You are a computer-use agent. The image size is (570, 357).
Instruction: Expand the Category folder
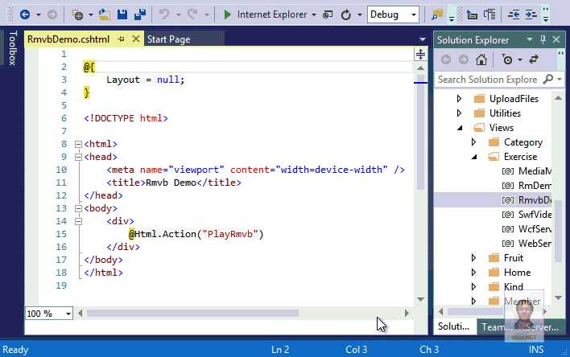click(473, 142)
